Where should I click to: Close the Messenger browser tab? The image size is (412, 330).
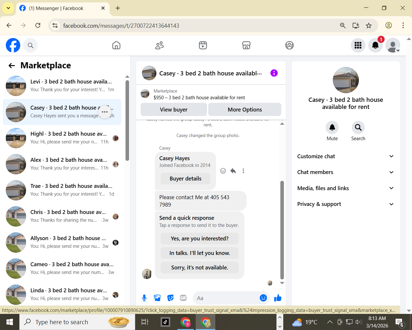tap(103, 8)
